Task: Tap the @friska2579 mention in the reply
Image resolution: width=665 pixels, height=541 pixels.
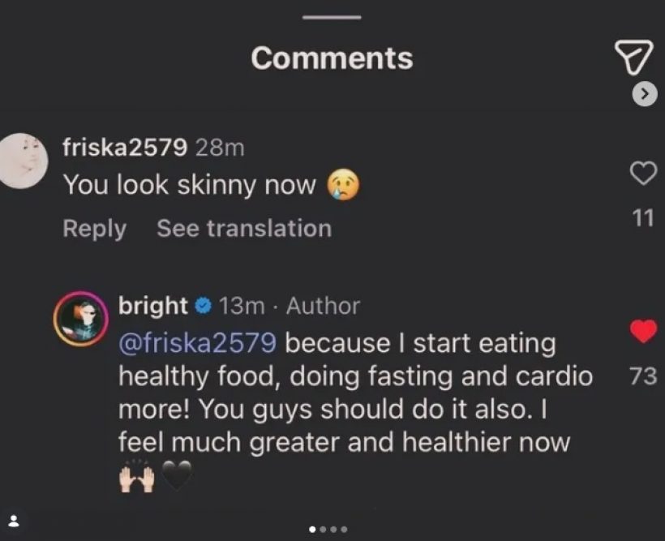Action: 198,343
